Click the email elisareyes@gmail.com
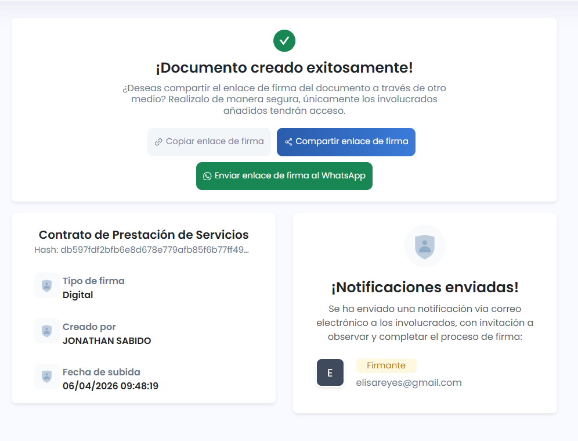The width and height of the screenshot is (578, 441). pyautogui.click(x=409, y=382)
